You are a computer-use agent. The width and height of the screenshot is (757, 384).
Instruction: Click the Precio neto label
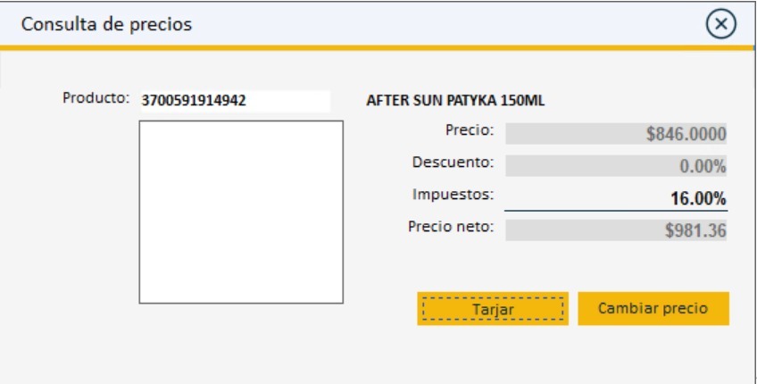pyautogui.click(x=451, y=226)
